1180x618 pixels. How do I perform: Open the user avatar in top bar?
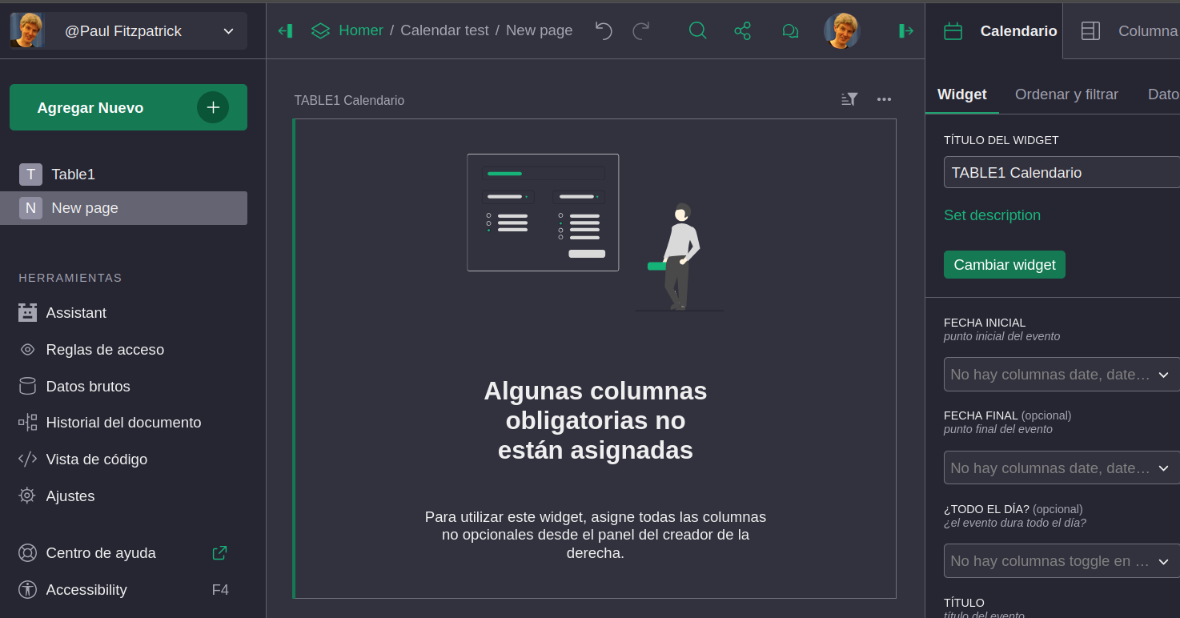(x=841, y=31)
